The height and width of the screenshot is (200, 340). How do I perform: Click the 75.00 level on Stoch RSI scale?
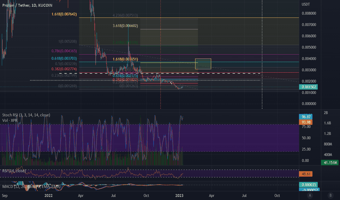(306, 127)
